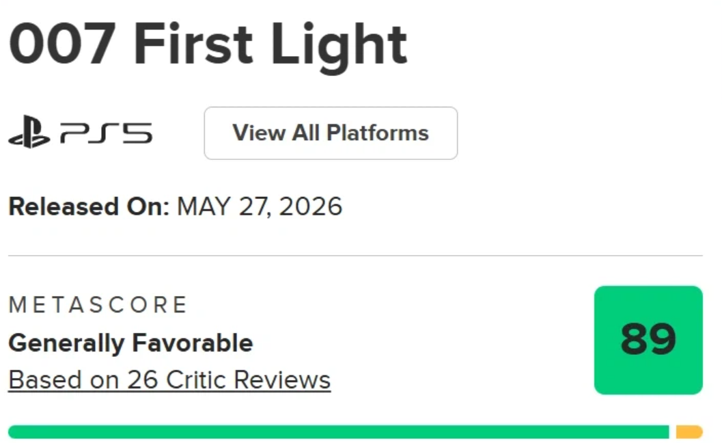Click the PS5 wordmark logo

(107, 133)
